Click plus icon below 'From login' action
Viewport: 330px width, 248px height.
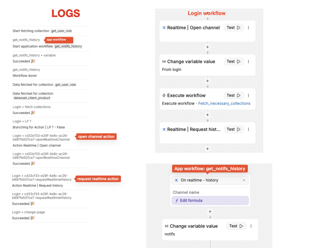pos(208,81)
